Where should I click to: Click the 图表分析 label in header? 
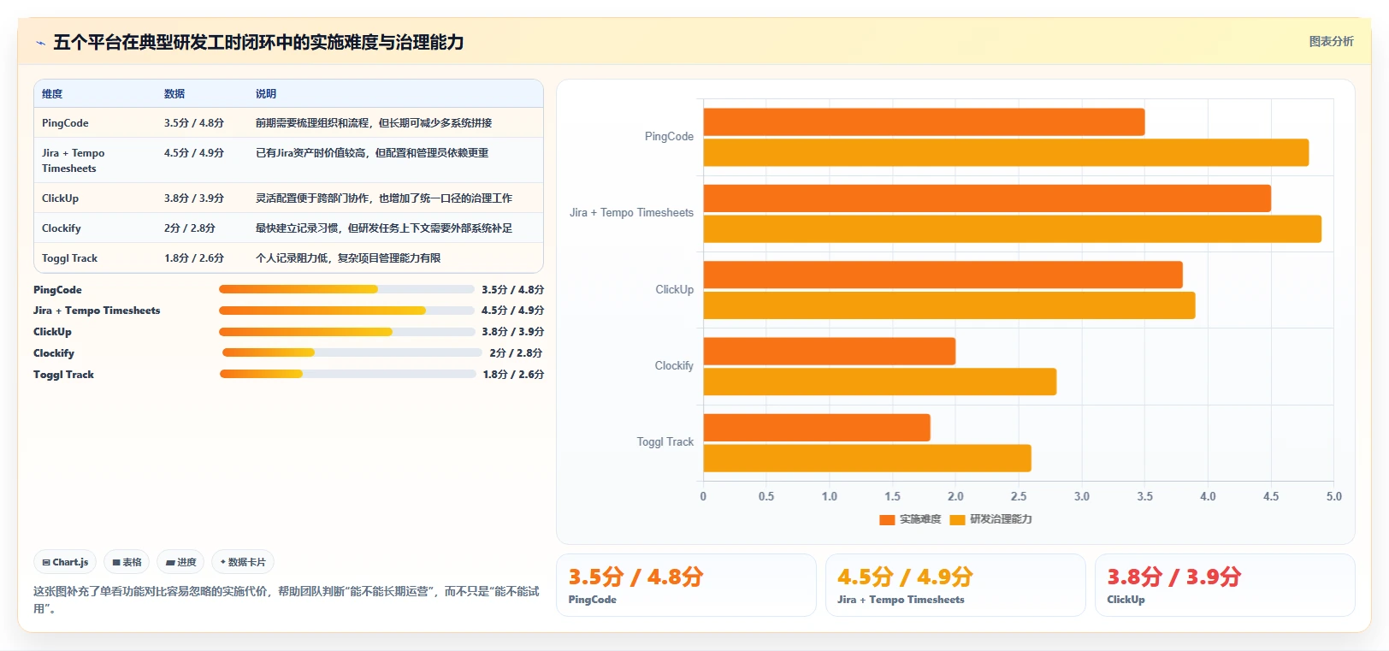[x=1331, y=41]
